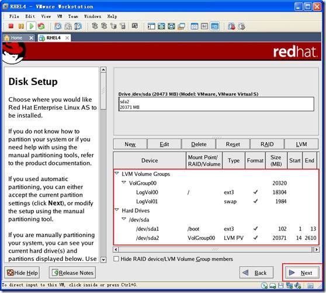Click the Hide Help button
The height and width of the screenshot is (293, 326).
22,273
